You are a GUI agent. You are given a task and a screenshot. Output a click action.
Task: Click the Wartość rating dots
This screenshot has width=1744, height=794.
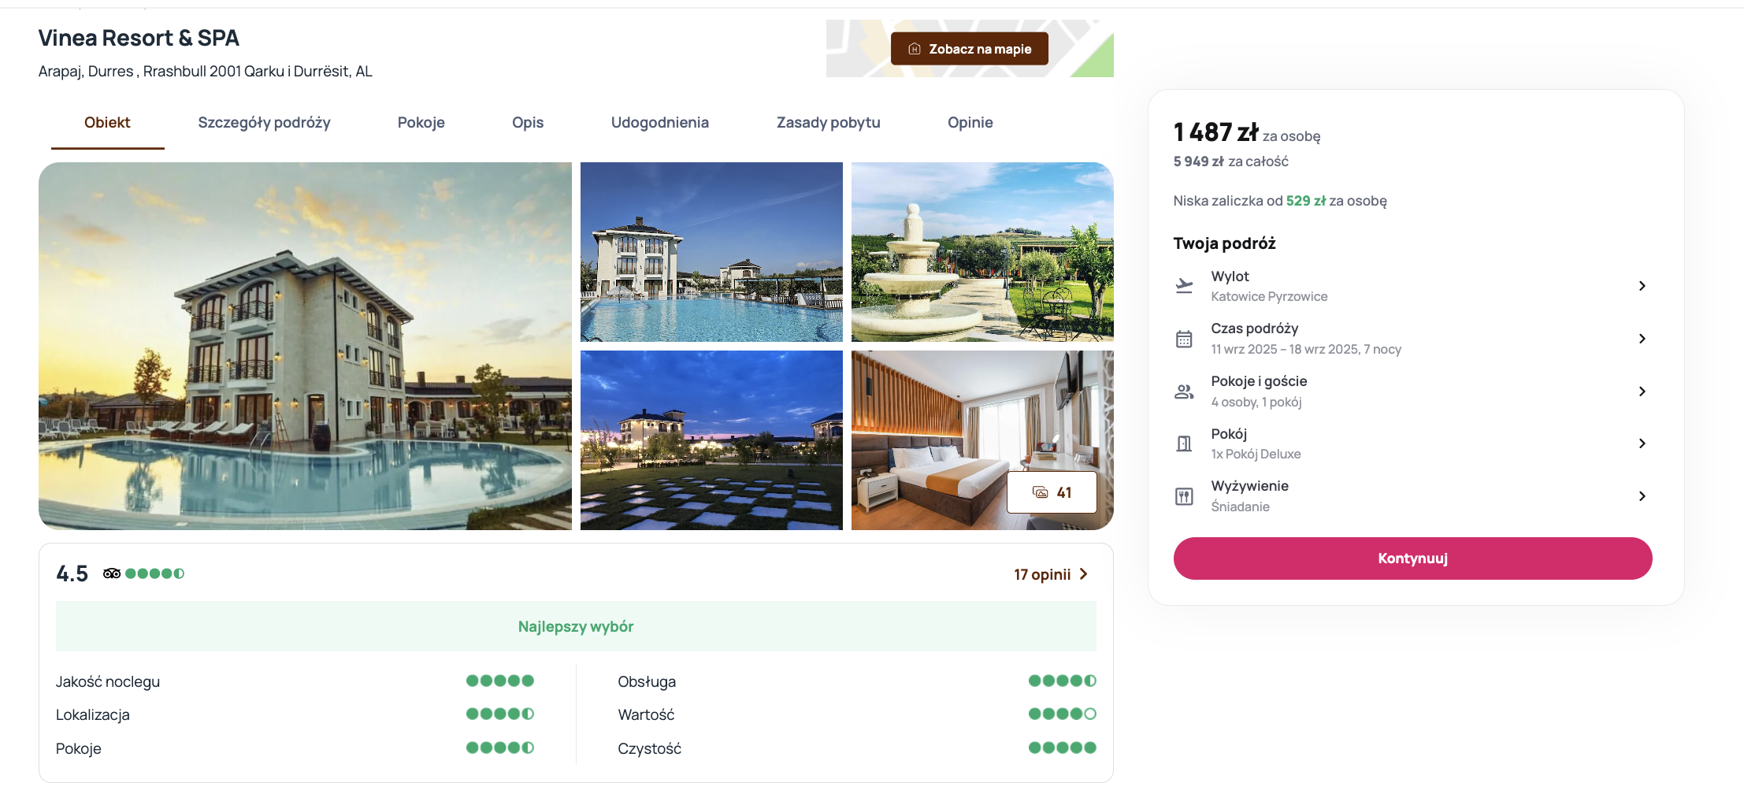(1063, 714)
